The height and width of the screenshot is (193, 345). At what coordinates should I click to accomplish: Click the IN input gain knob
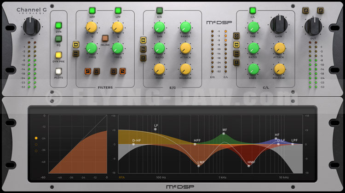(31, 26)
